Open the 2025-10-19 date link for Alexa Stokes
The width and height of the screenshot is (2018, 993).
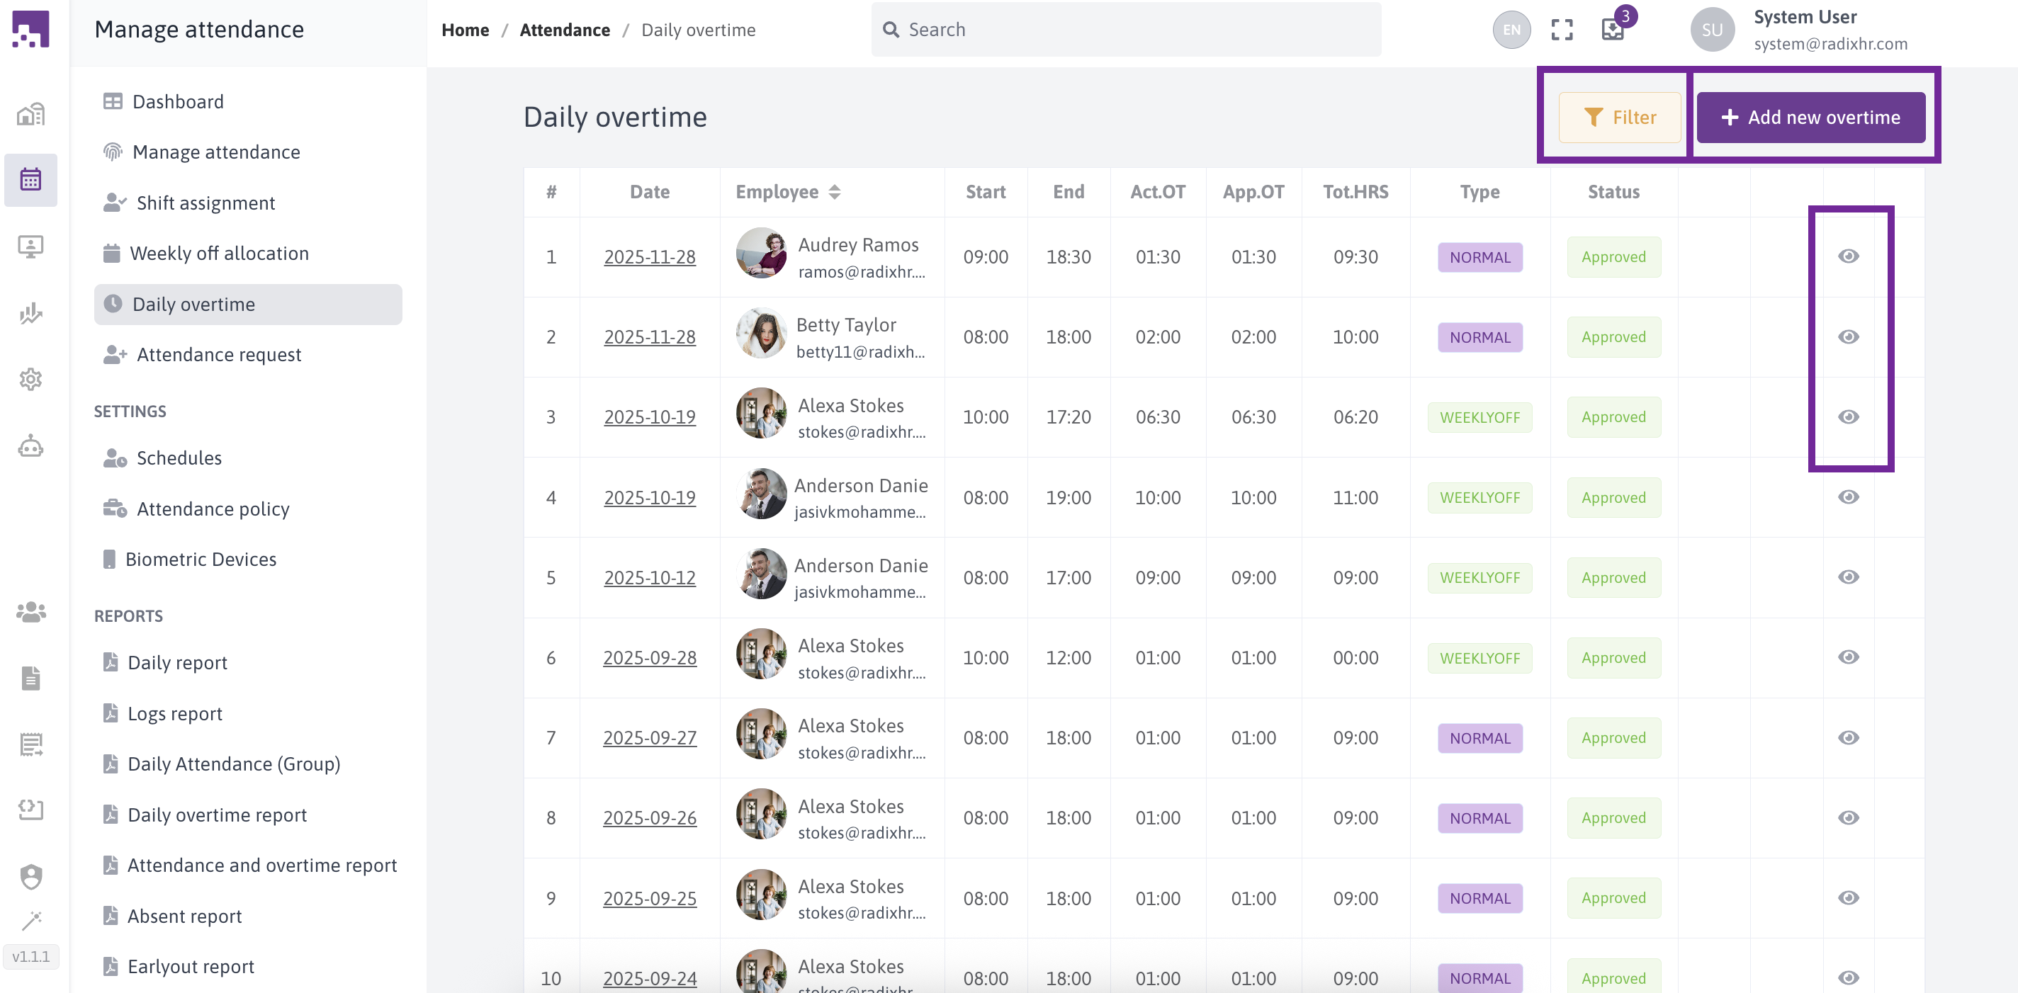pos(650,417)
